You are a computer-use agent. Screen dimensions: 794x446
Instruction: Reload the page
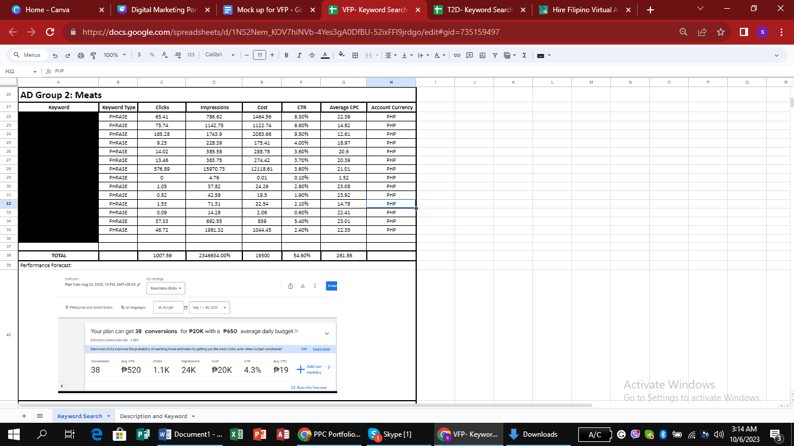click(50, 32)
